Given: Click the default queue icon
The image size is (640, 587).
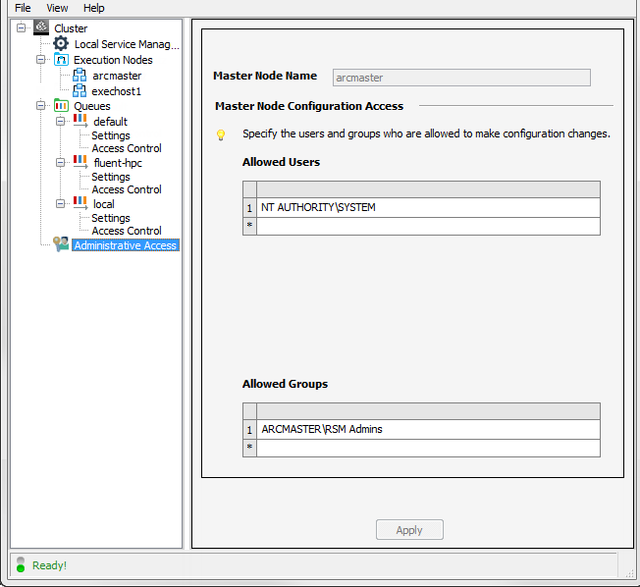Looking at the screenshot, I should (80, 121).
